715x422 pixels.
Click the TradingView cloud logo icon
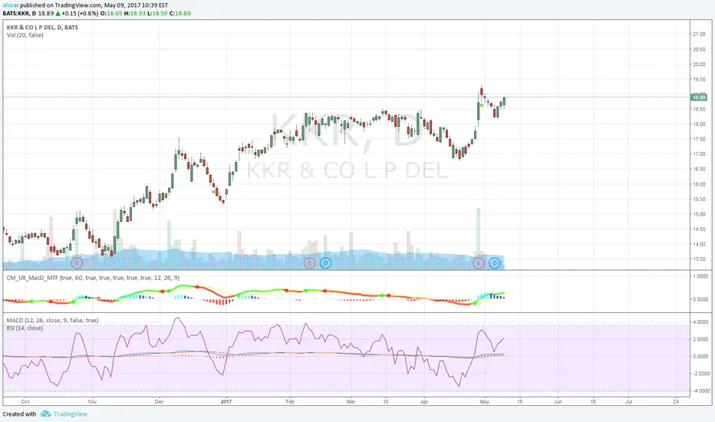45,414
